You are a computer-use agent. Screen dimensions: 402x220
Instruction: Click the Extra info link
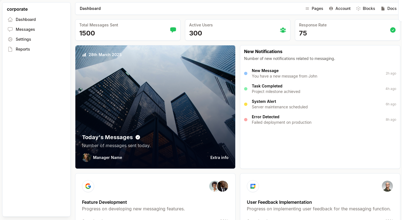(x=219, y=158)
